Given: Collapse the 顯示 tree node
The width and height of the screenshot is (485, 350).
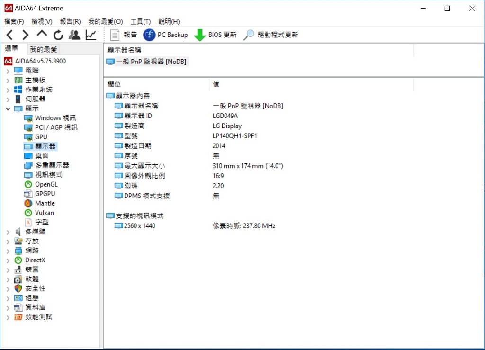Looking at the screenshot, I should [x=8, y=109].
